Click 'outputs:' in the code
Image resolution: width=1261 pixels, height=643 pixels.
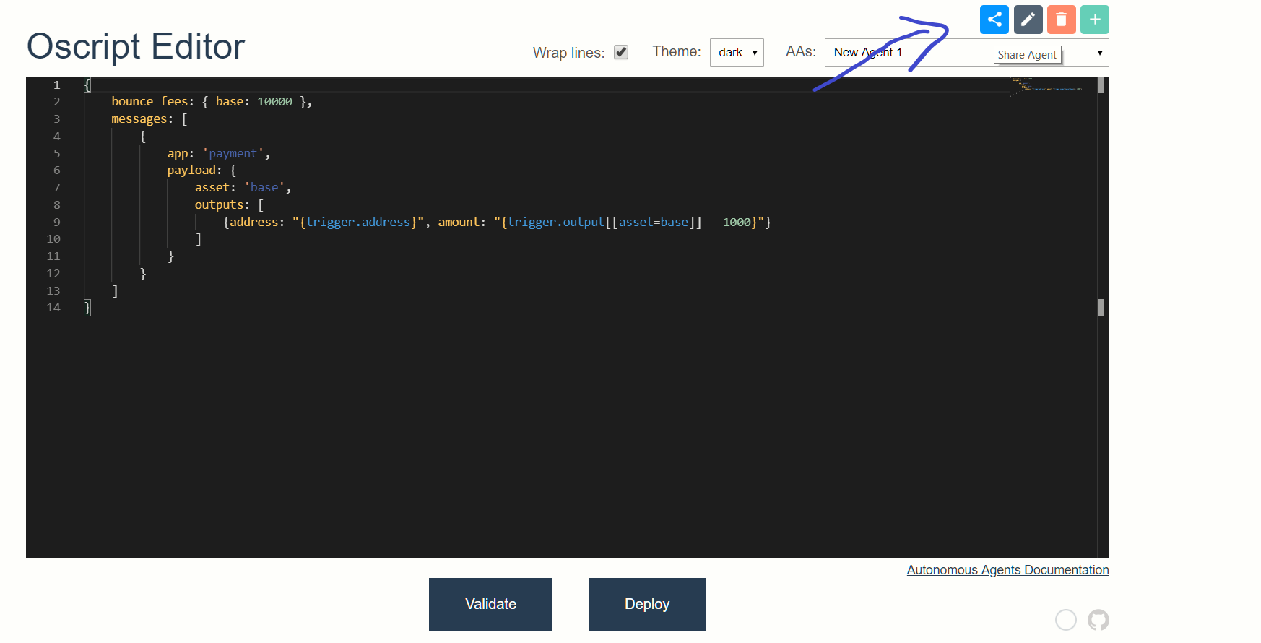[222, 205]
